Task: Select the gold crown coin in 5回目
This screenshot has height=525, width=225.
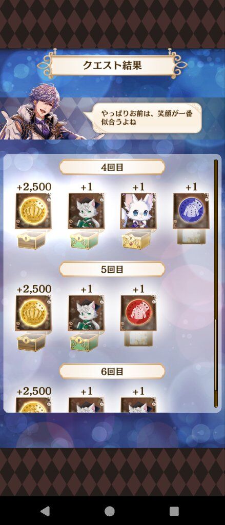Action: coord(33,313)
